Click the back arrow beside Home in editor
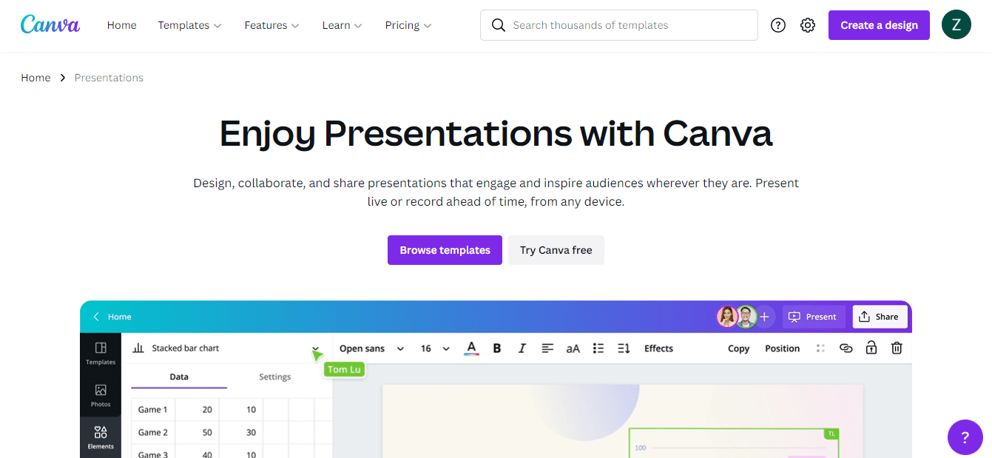This screenshot has height=458, width=992. tap(96, 317)
